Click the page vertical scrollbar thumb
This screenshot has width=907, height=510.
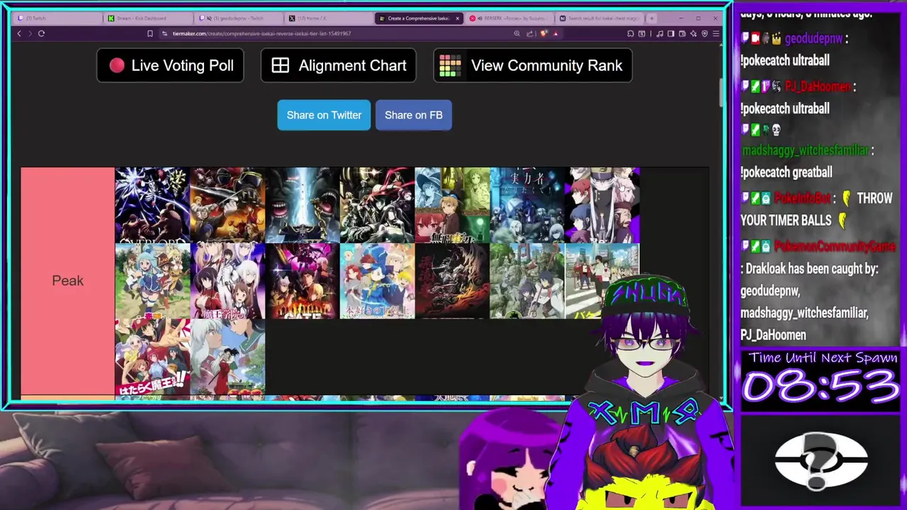point(721,92)
